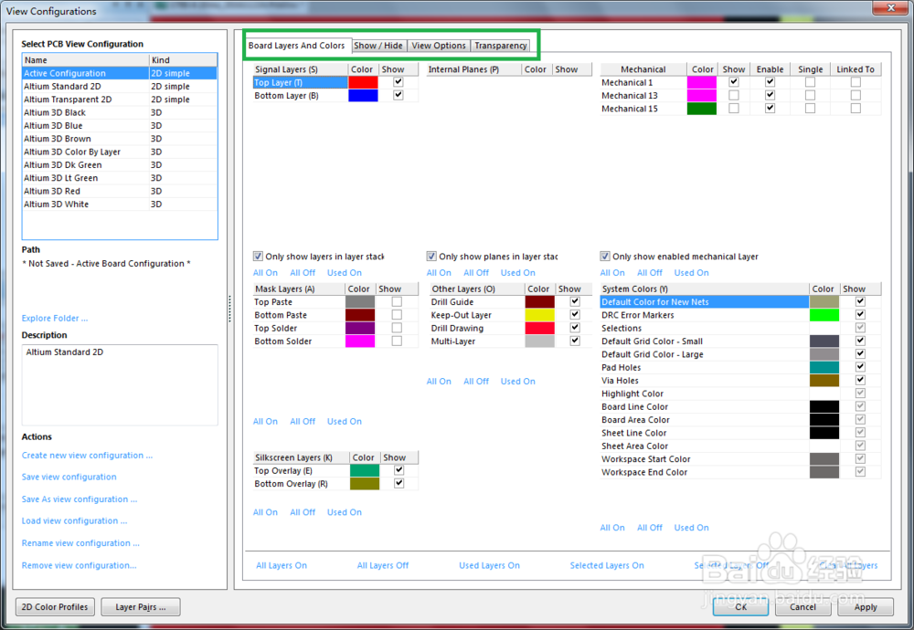This screenshot has height=630, width=914.
Task: Close the View Configurations dialog
Action: 890,7
